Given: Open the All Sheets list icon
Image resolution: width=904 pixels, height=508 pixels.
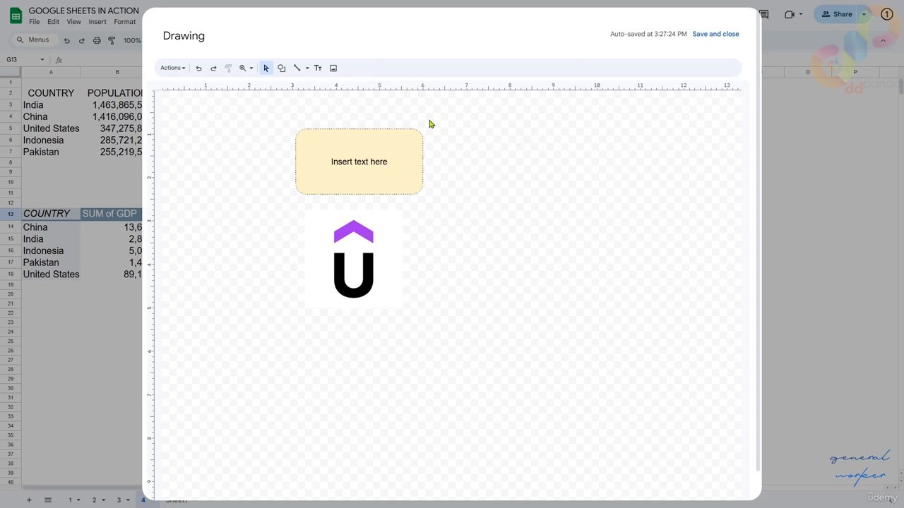Looking at the screenshot, I should tap(48, 500).
